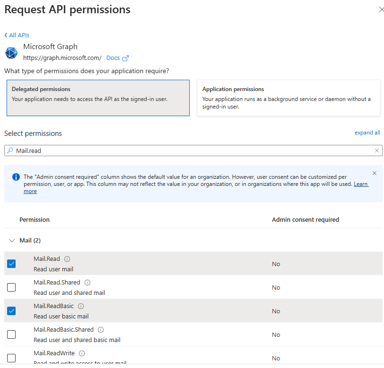Click the No value in Mail.ReadBasic row
The image size is (384, 368).
click(x=276, y=311)
